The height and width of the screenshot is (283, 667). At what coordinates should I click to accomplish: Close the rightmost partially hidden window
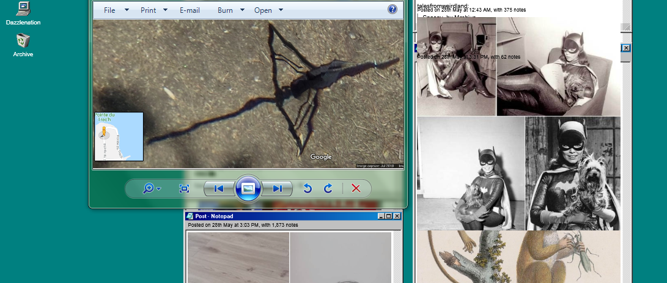626,48
